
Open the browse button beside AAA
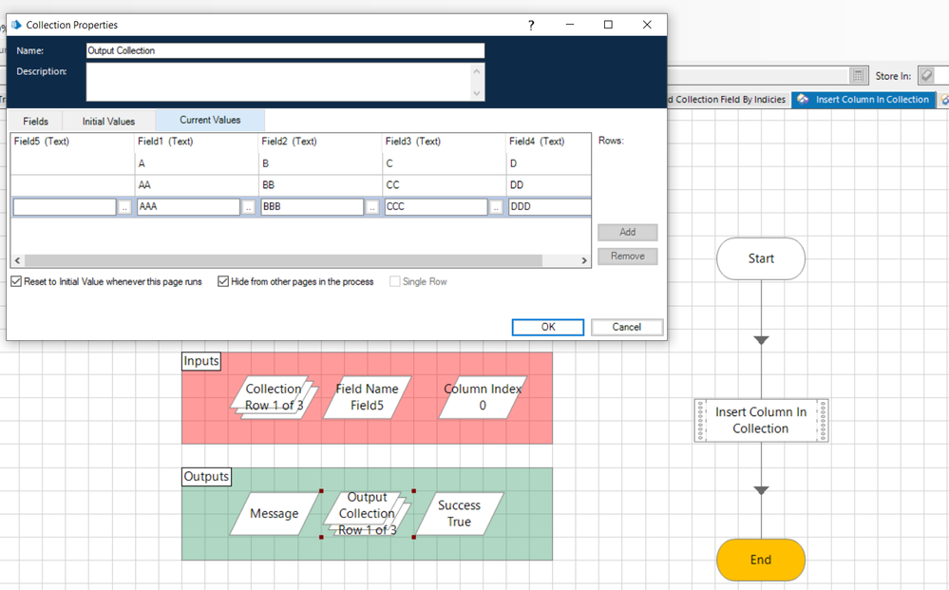point(248,207)
